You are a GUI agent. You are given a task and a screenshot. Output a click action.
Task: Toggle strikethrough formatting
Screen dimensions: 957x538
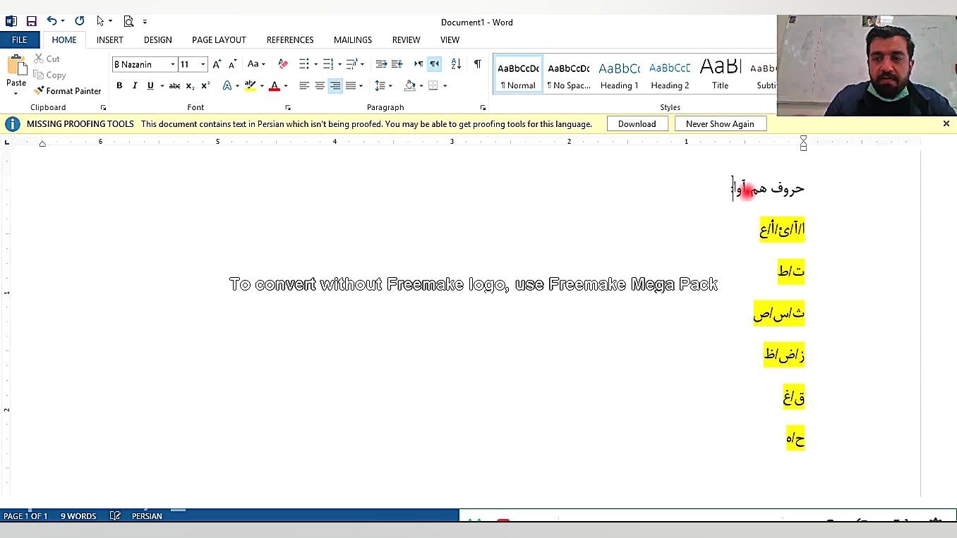coord(174,86)
